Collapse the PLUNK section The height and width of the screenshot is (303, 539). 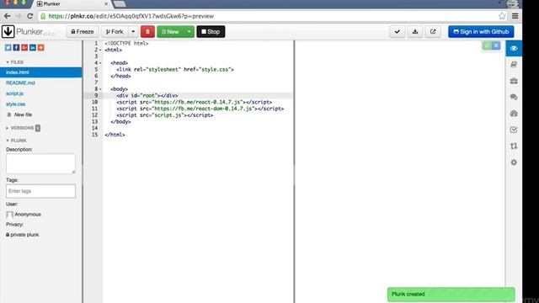click(16, 141)
